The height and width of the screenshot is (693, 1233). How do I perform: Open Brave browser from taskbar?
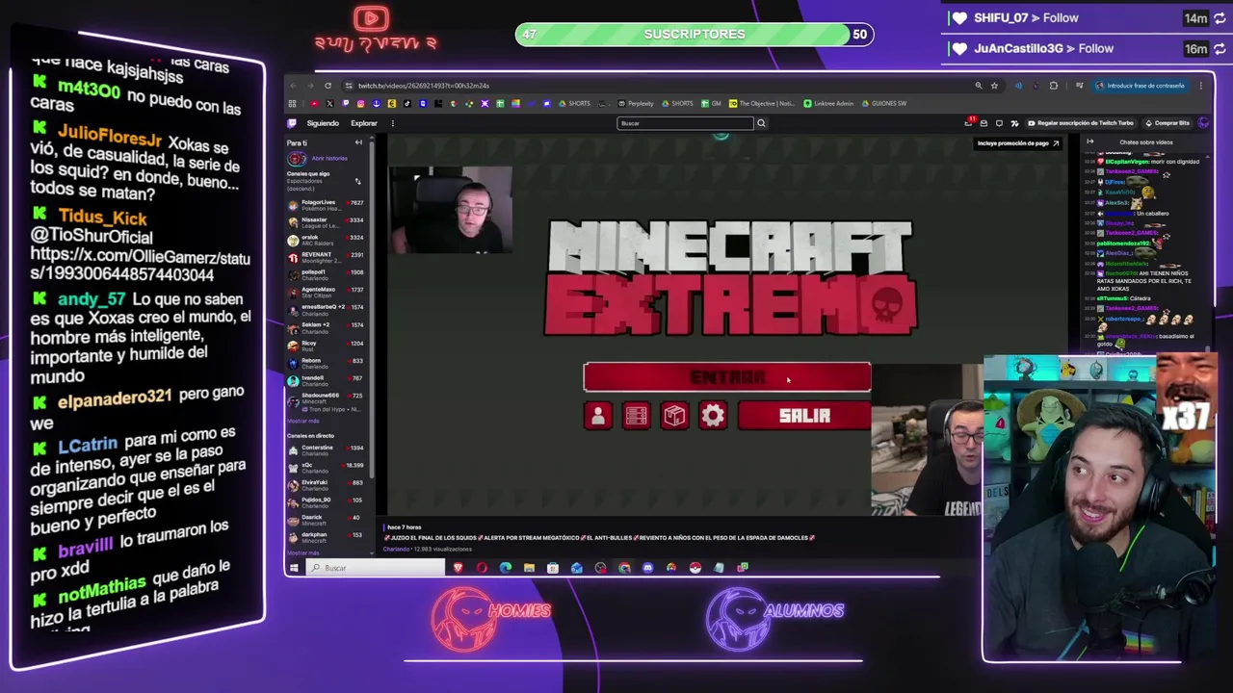pyautogui.click(x=459, y=568)
